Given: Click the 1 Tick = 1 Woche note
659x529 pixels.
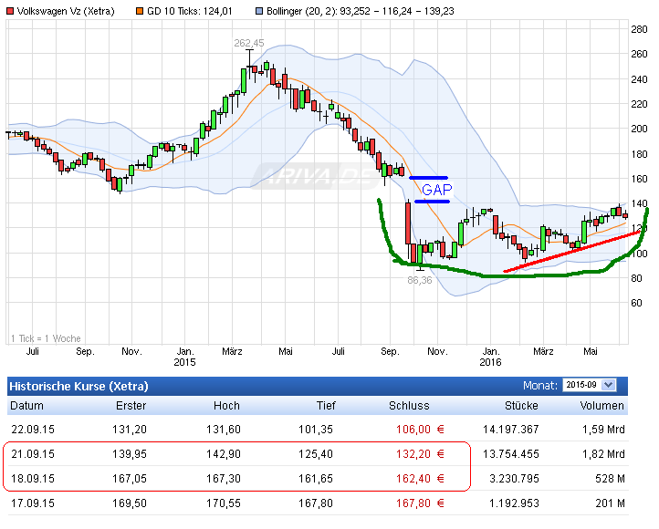Looking at the screenshot, I should pyautogui.click(x=46, y=338).
